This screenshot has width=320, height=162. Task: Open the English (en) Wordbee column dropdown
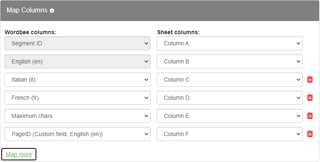[x=78, y=61]
